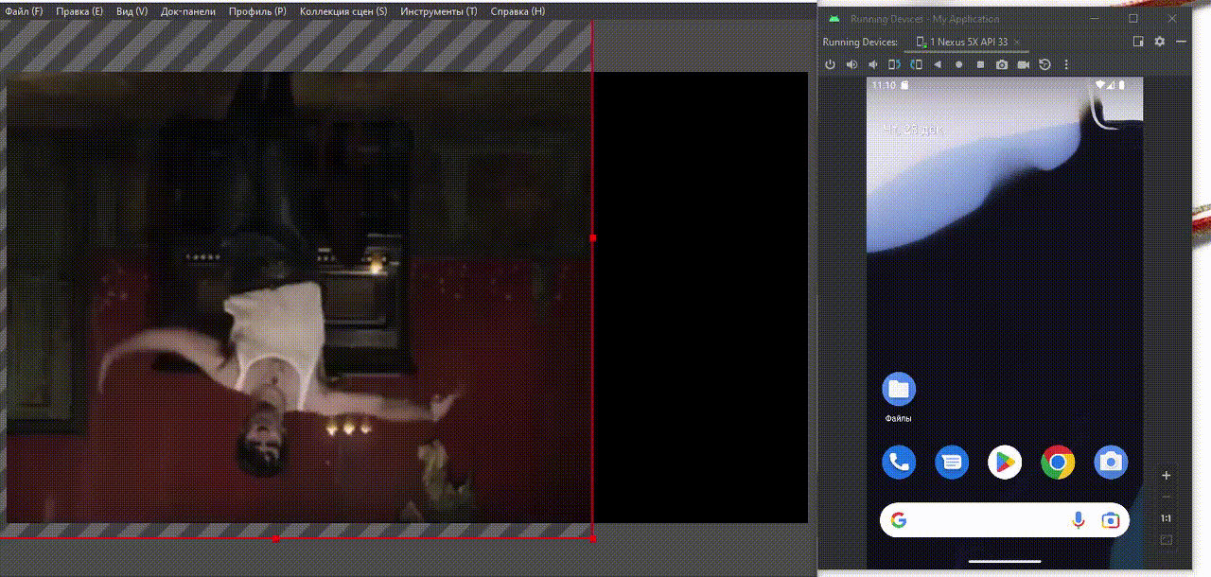Click the Android icon in Running Devices title
The image size is (1211, 577).
833,19
